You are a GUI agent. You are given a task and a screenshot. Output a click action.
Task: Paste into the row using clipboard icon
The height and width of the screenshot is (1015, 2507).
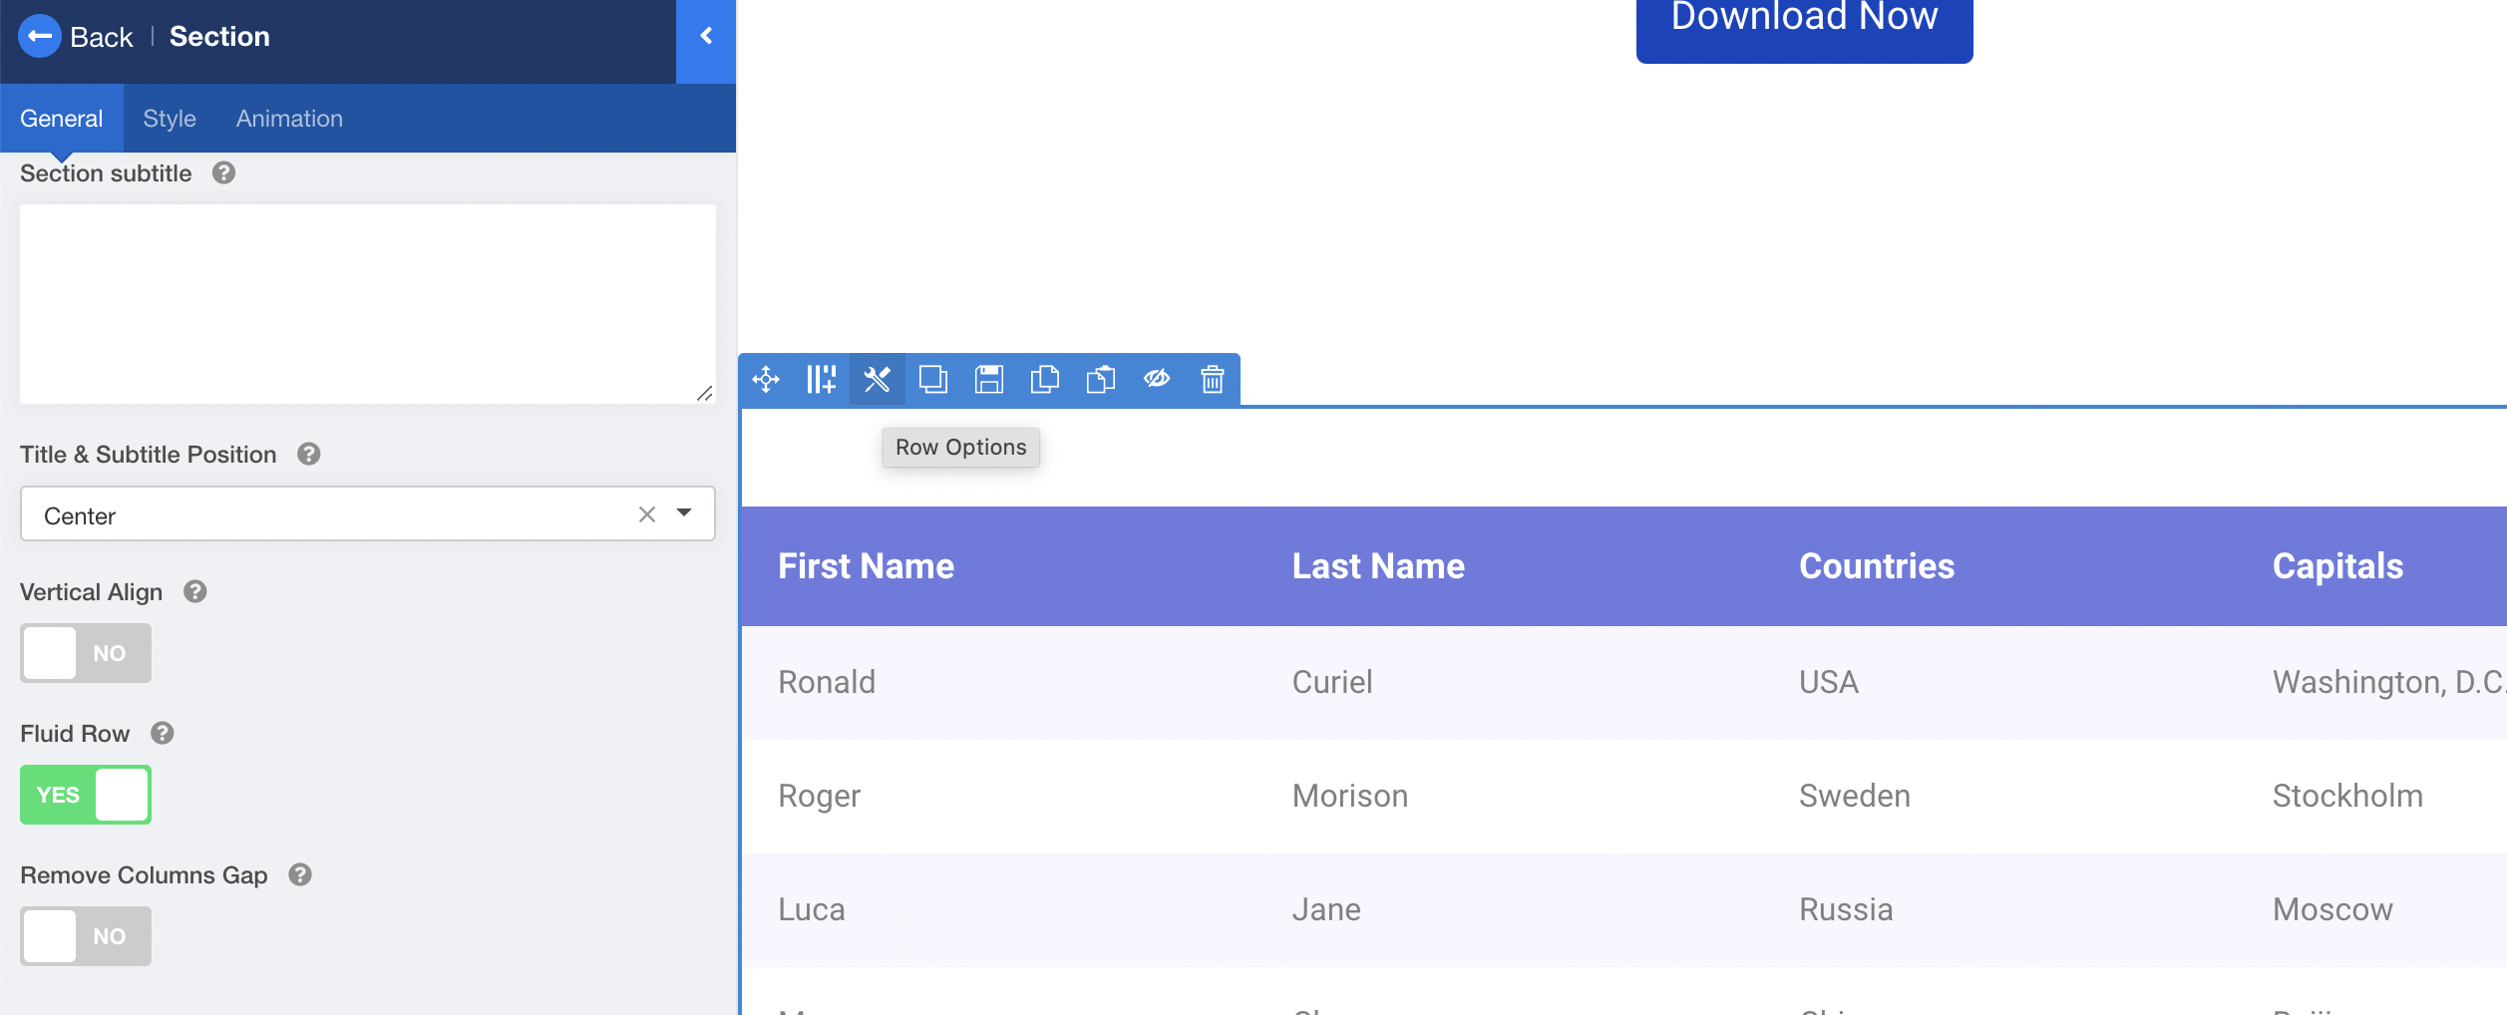tap(1101, 380)
